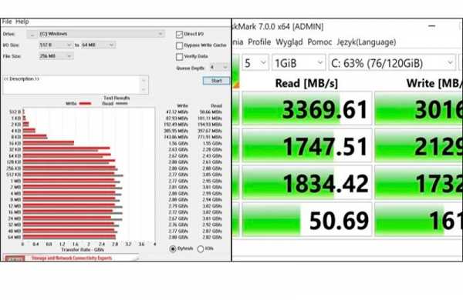Click the 64 MB row label in chart
This screenshot has width=463, height=300.
pos(15,237)
